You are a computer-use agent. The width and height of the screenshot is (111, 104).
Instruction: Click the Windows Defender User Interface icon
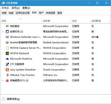(x=7, y=37)
